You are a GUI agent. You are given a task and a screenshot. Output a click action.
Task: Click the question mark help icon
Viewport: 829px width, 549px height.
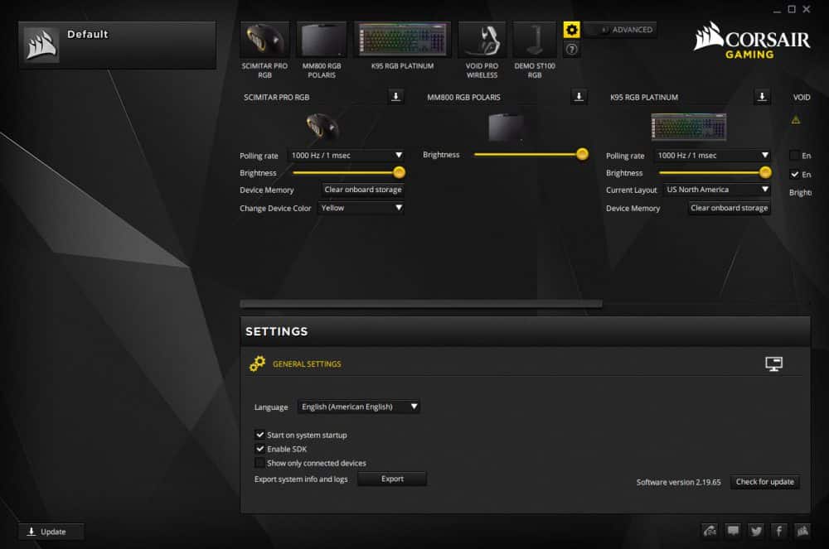(571, 49)
